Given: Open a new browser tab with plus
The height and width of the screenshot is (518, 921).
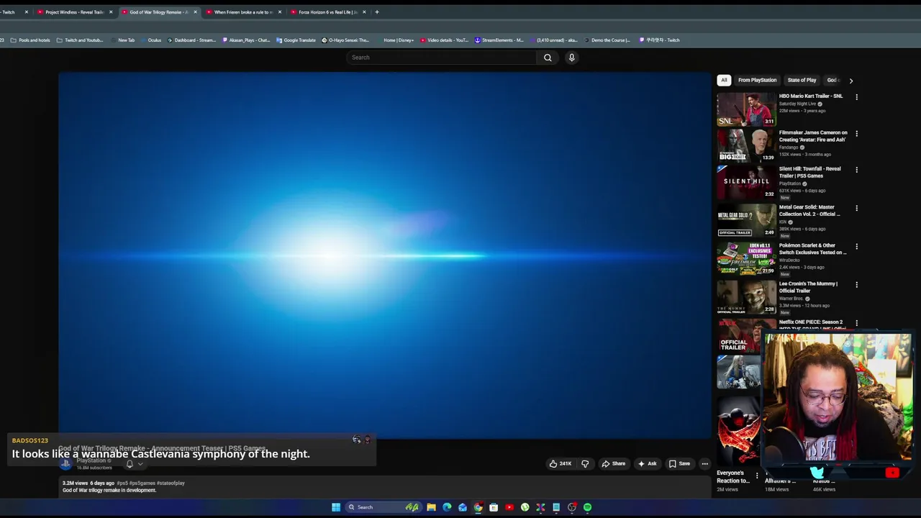Looking at the screenshot, I should pos(376,12).
